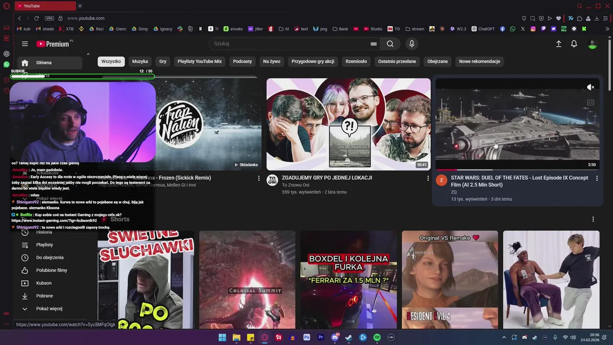Image resolution: width=613 pixels, height=345 pixels.
Task: Open the envato bookmark
Action: pos(233,29)
